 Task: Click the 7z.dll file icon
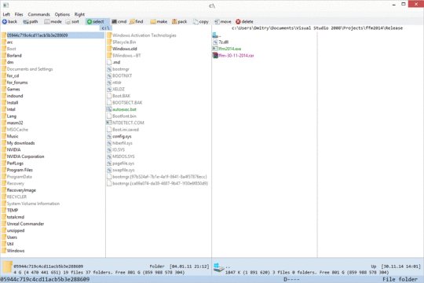(215, 42)
